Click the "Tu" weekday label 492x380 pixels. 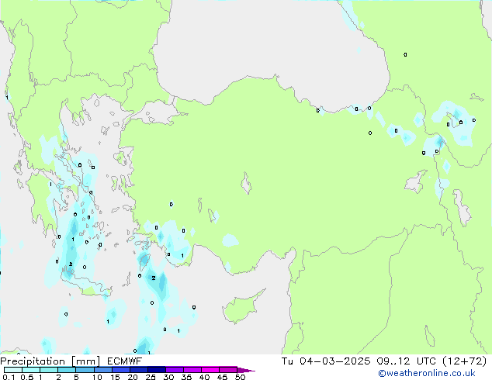[287, 361]
